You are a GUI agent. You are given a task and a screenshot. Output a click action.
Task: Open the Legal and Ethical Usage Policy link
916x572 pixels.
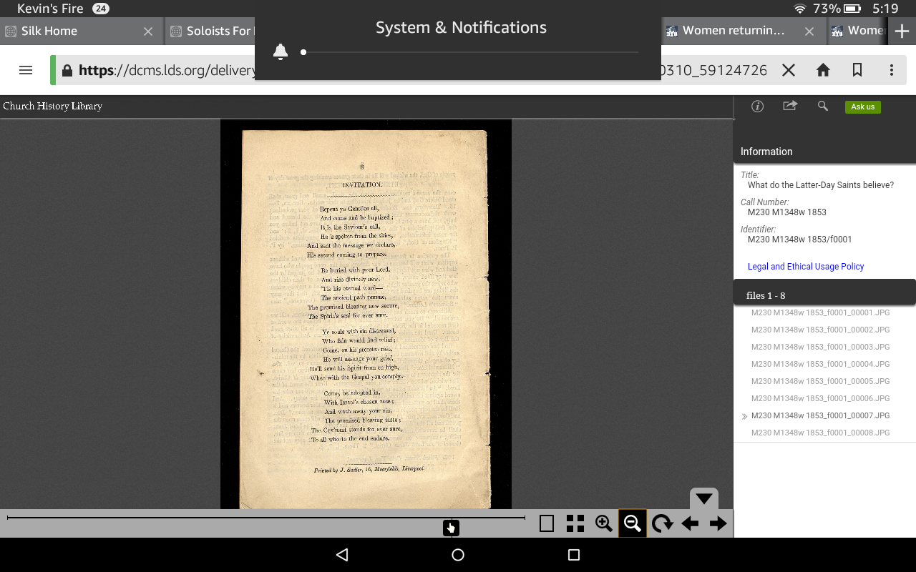[806, 266]
